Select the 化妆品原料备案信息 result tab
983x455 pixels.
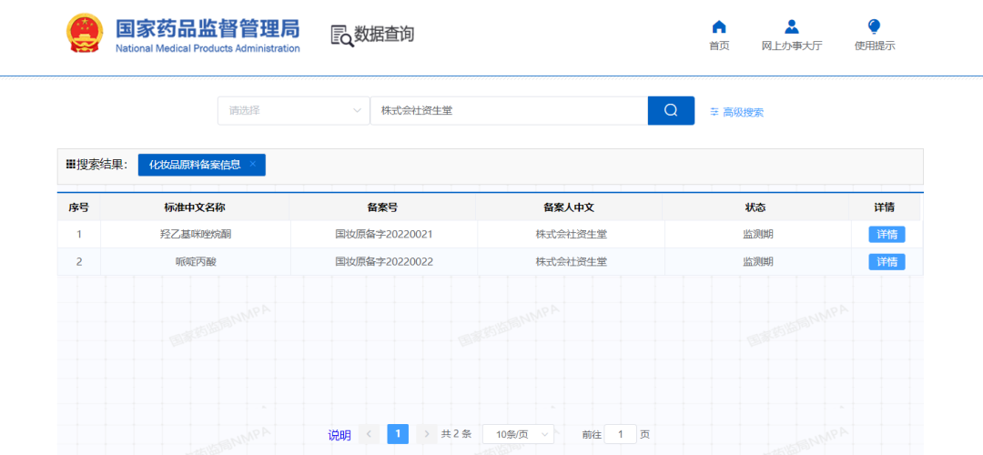pos(195,165)
